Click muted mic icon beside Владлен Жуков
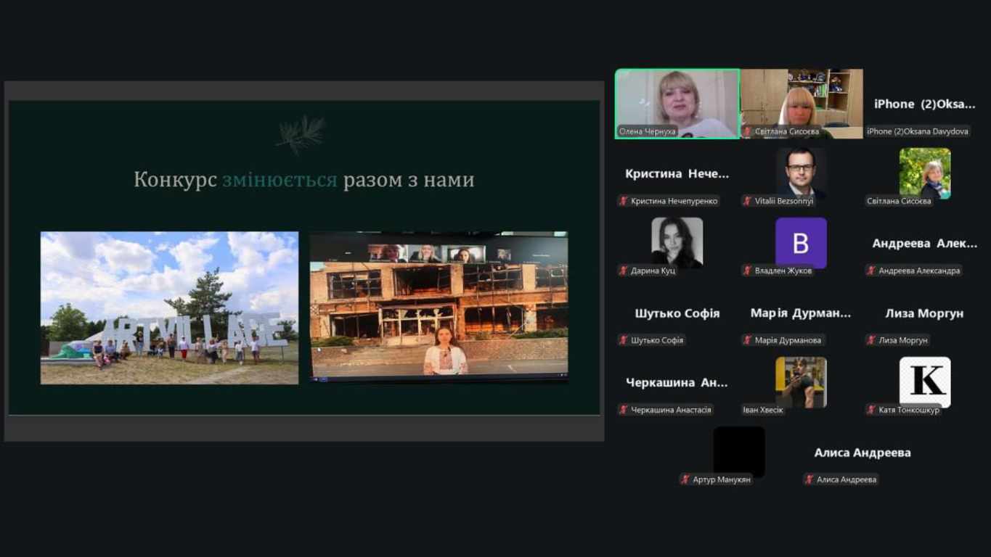The width and height of the screenshot is (991, 557). click(x=747, y=271)
